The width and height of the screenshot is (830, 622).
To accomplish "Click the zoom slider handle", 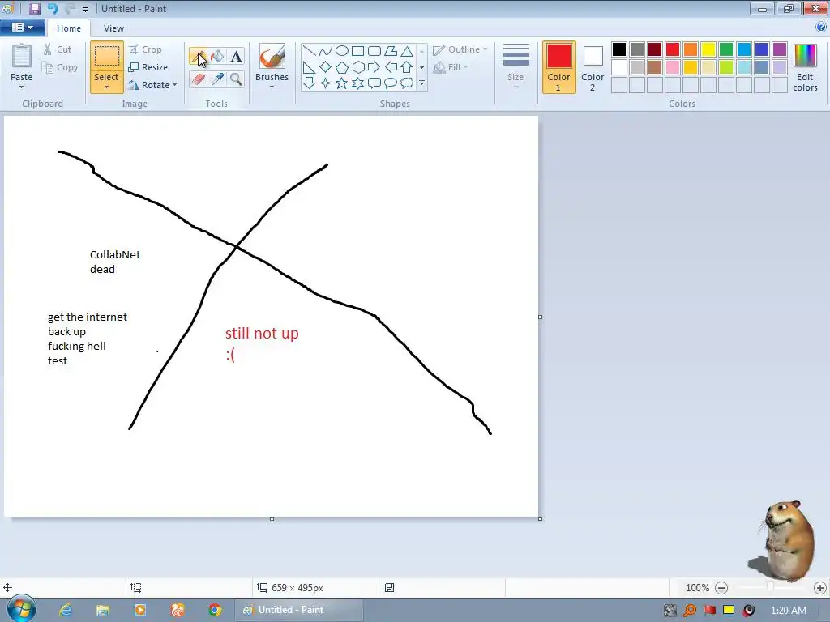I will pos(770,587).
